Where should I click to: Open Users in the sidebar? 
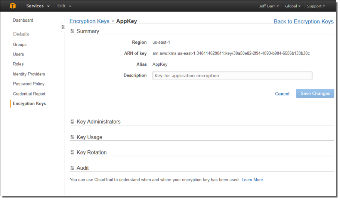pos(19,54)
